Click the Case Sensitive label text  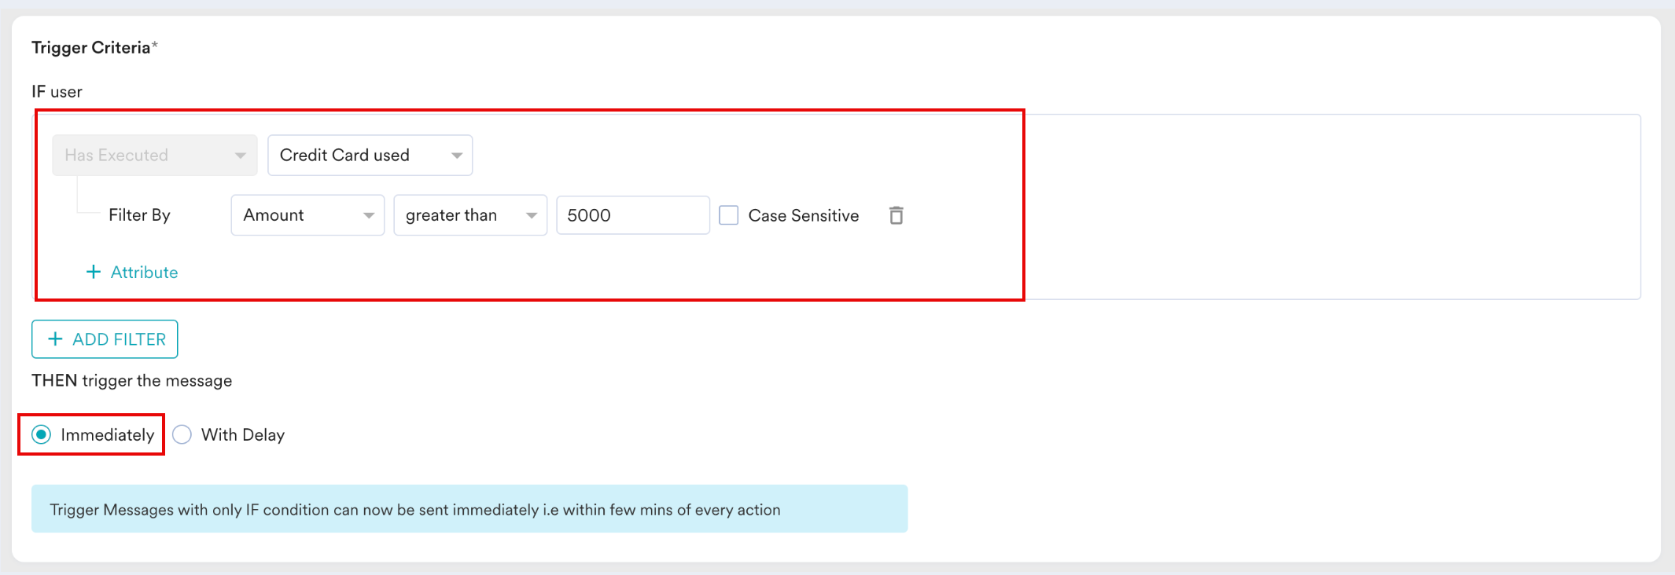click(804, 215)
